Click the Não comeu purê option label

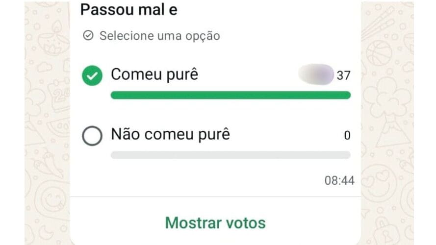tap(170, 134)
